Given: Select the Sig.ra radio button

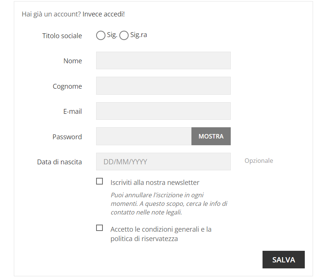Looking at the screenshot, I should (124, 36).
